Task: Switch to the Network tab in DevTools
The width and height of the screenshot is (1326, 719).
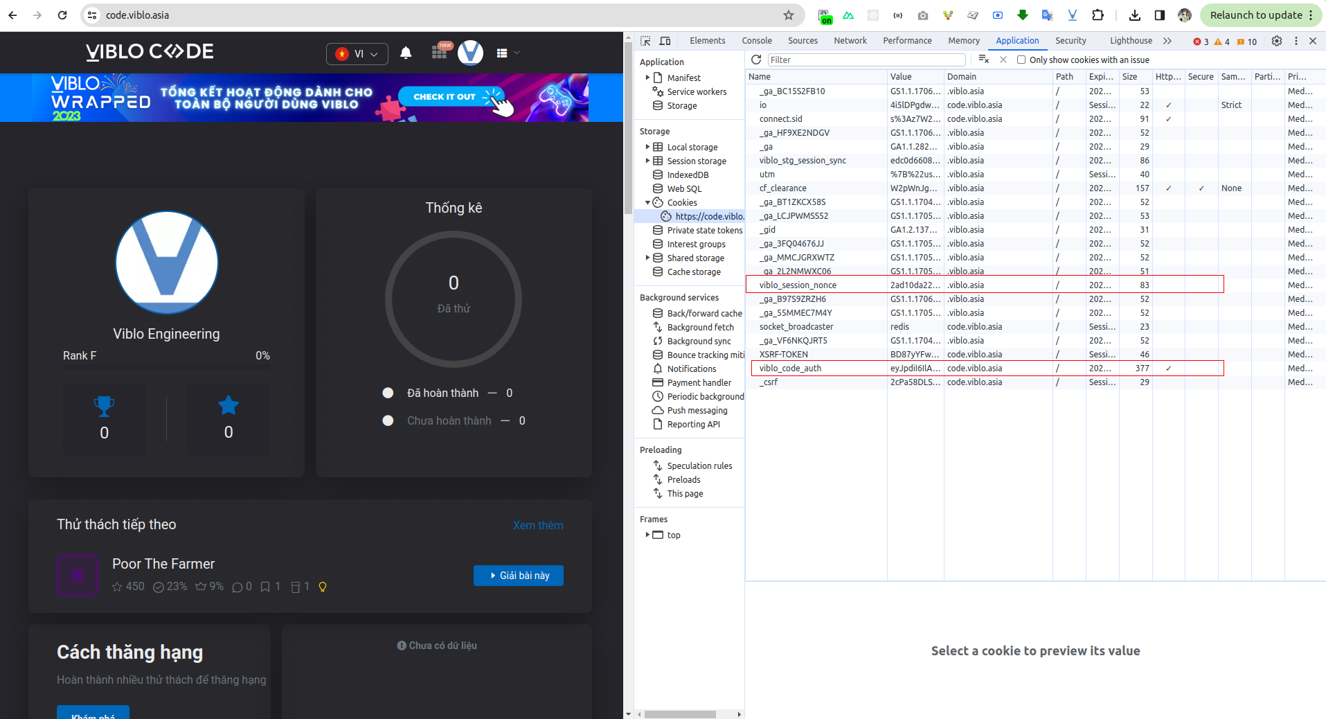Action: 850,41
